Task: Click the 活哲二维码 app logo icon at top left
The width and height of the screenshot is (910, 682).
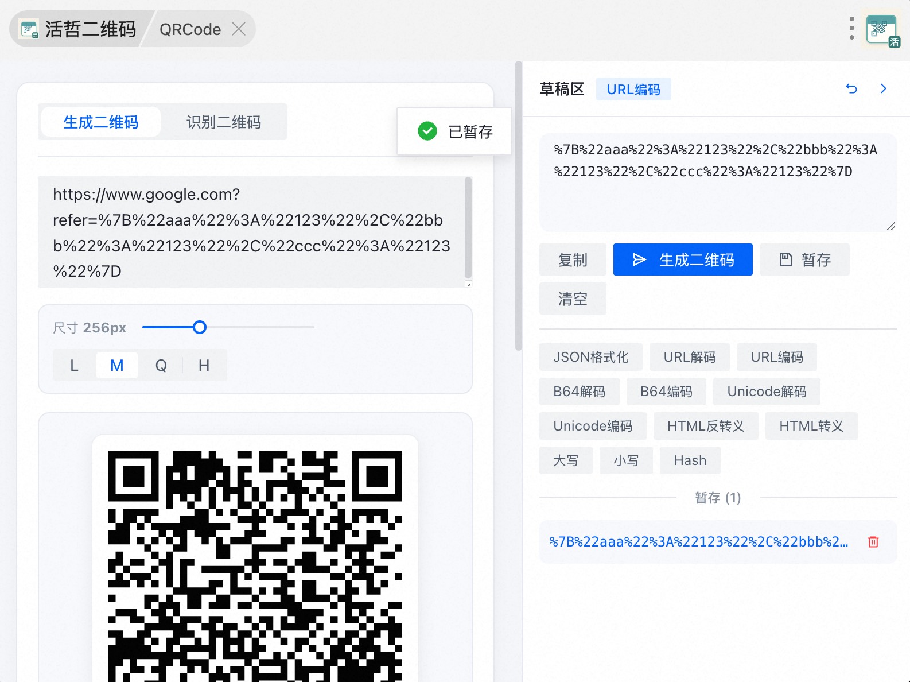Action: pos(29,29)
